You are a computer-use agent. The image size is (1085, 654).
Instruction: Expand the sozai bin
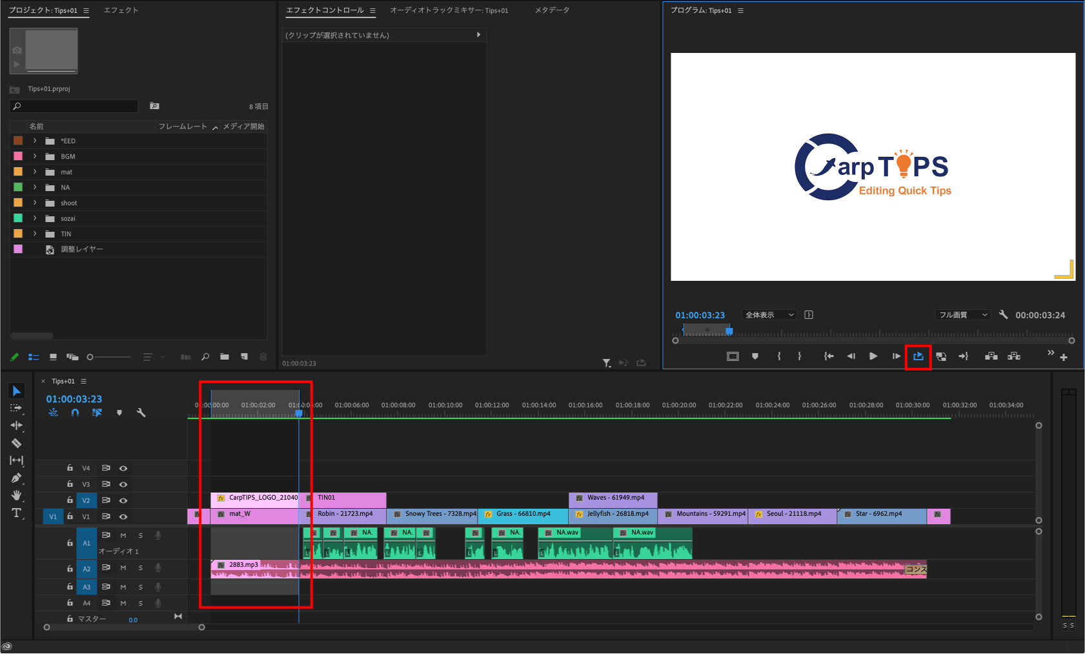tap(35, 218)
